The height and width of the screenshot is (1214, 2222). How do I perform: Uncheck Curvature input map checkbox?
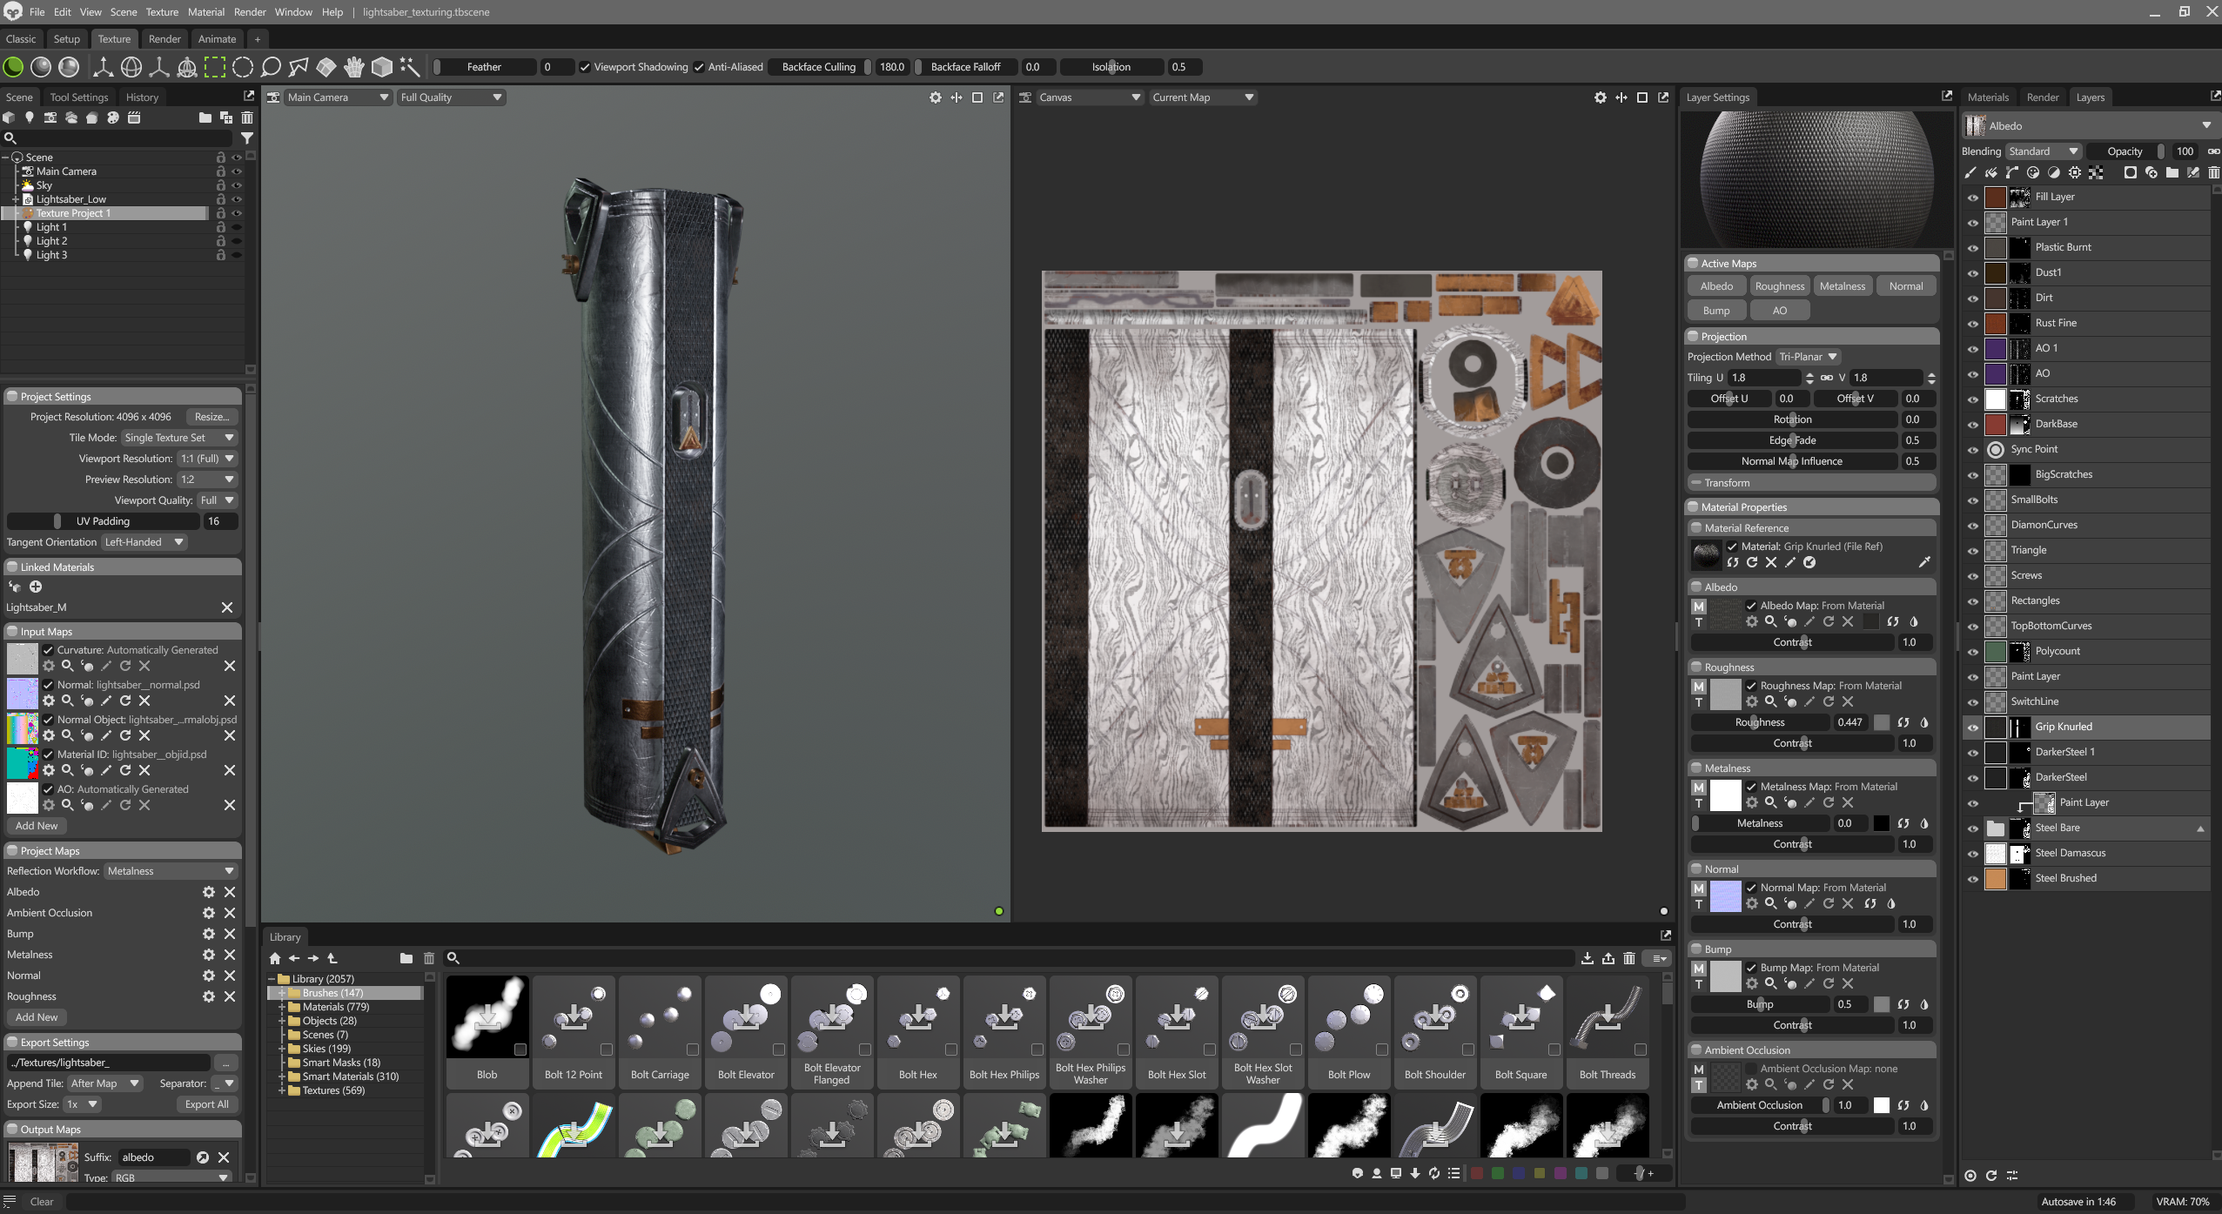[49, 650]
